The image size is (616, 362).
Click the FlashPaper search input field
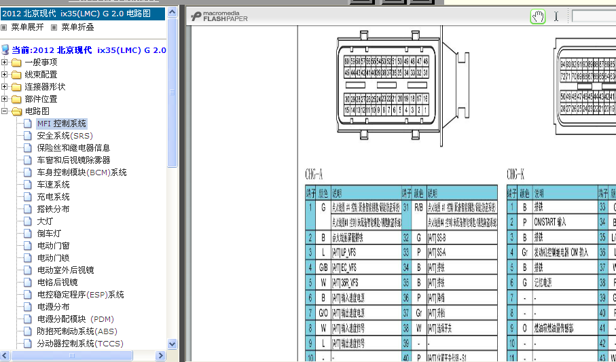click(594, 16)
